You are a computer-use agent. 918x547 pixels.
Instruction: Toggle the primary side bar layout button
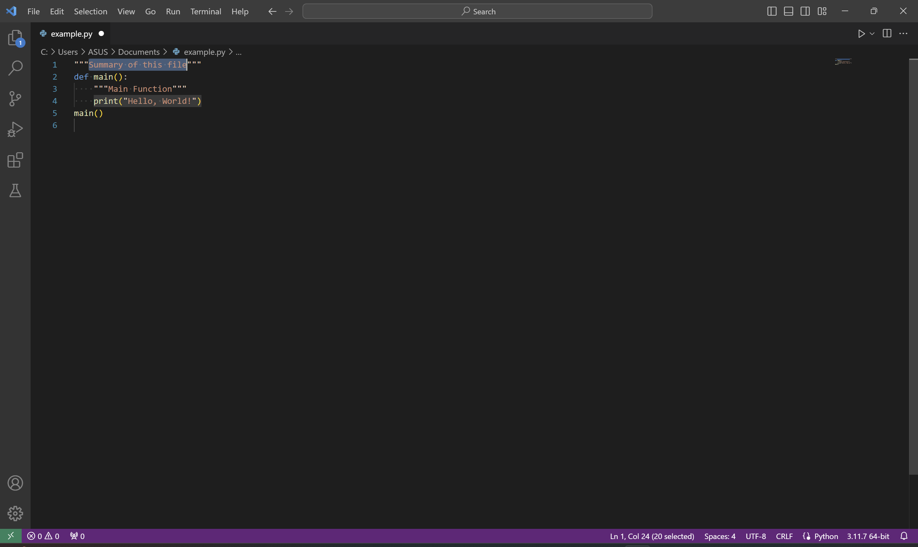click(x=772, y=11)
